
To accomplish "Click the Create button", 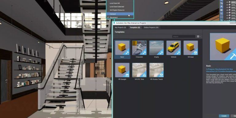I will [x=224, y=116].
